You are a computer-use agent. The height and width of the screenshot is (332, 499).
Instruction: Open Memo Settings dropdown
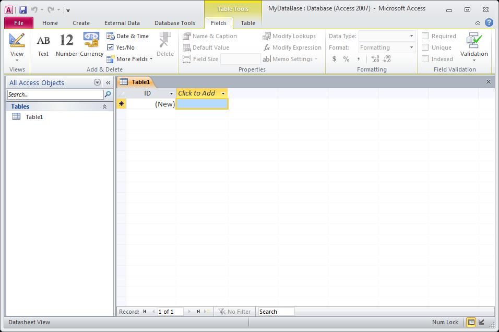pyautogui.click(x=290, y=59)
